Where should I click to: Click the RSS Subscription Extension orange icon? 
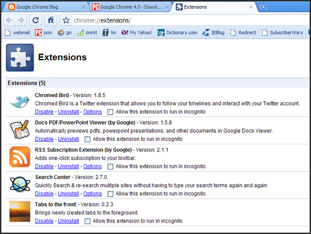click(20, 157)
